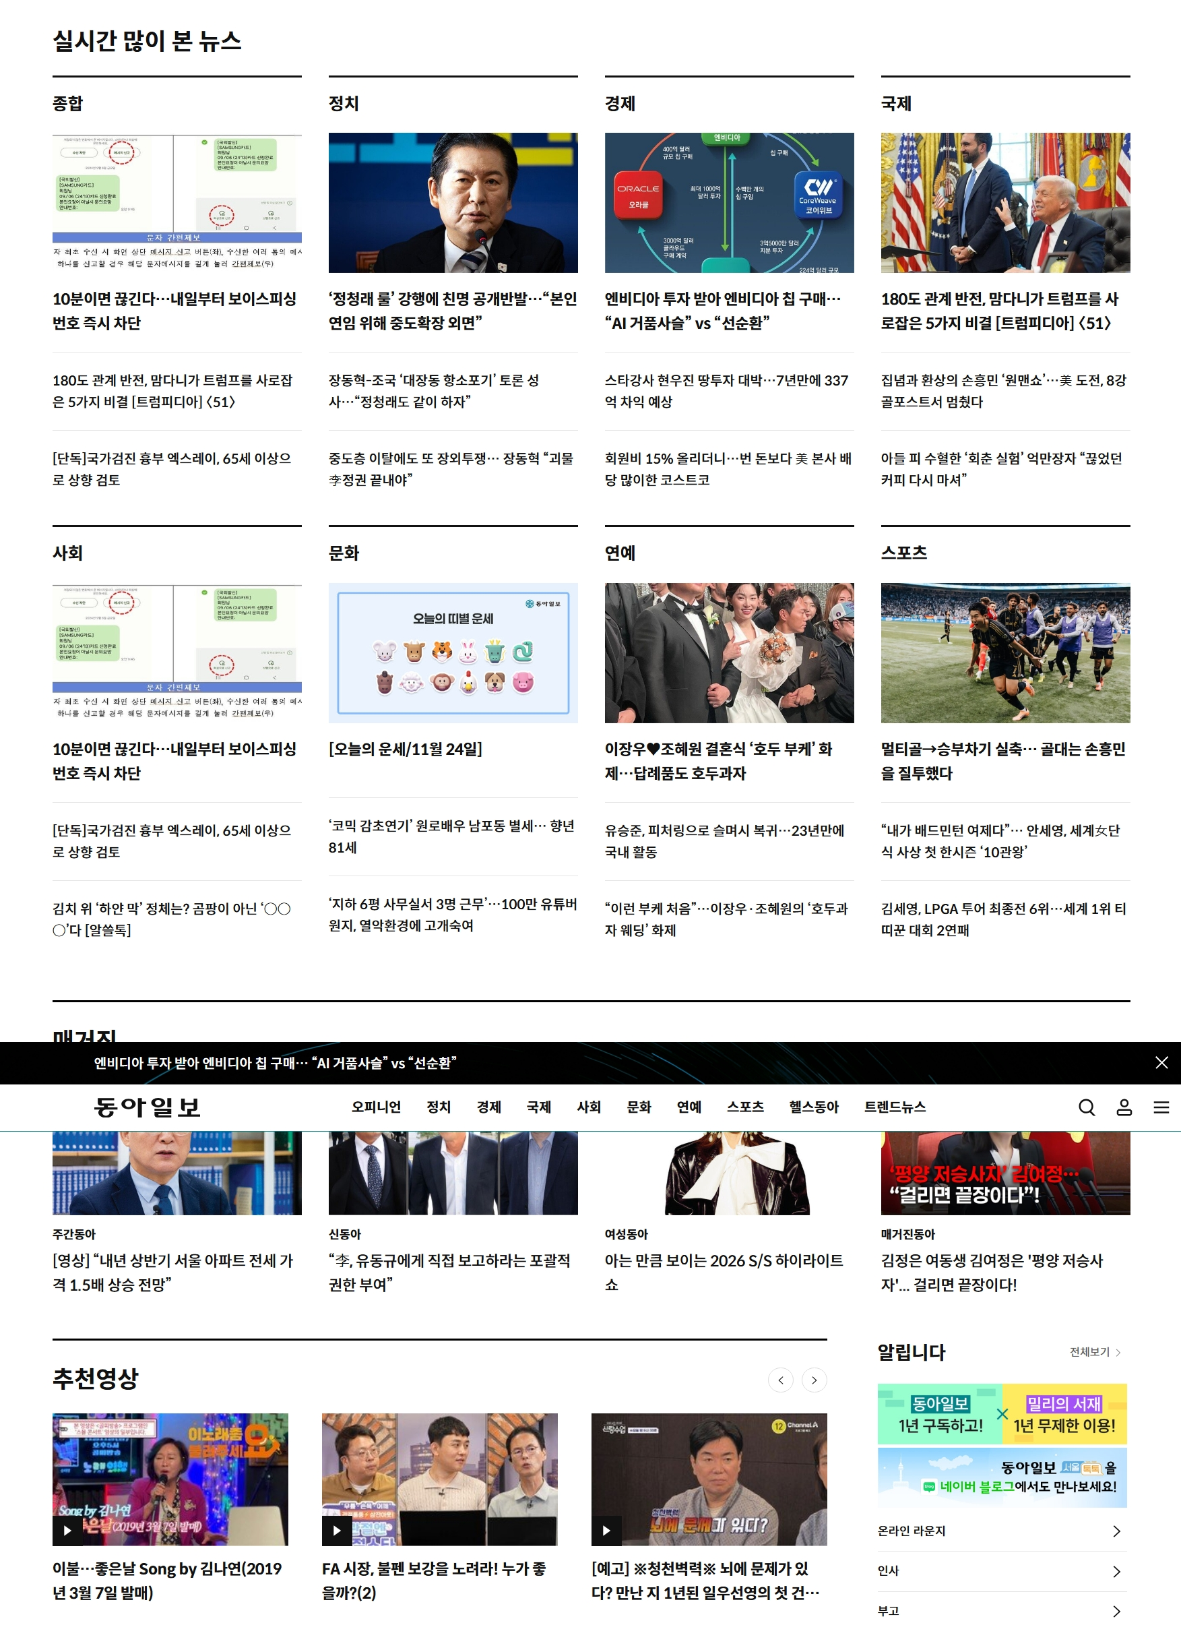The width and height of the screenshot is (1181, 1625).
Task: Play the 김나연 좋은날 song video
Action: [x=170, y=1479]
